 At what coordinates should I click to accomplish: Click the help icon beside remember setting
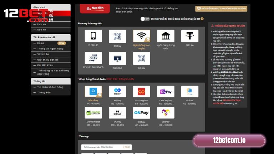pyautogui.click(x=202, y=19)
